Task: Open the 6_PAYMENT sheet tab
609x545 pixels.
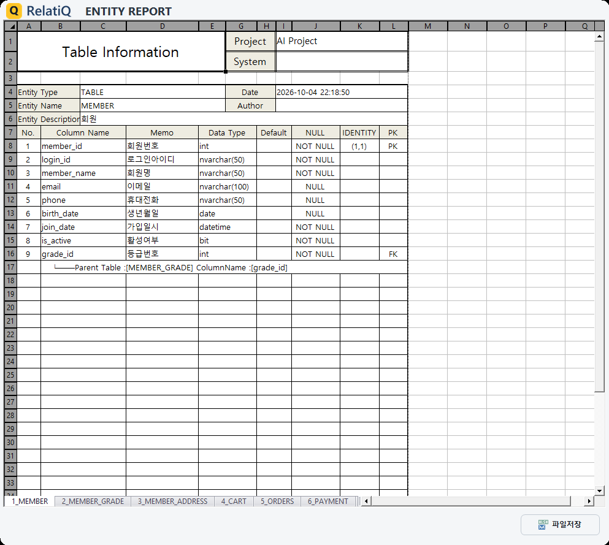Action: (x=327, y=501)
